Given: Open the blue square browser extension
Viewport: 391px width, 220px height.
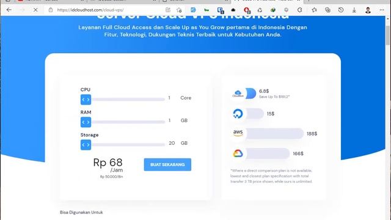Looking at the screenshot, I should [x=193, y=10].
